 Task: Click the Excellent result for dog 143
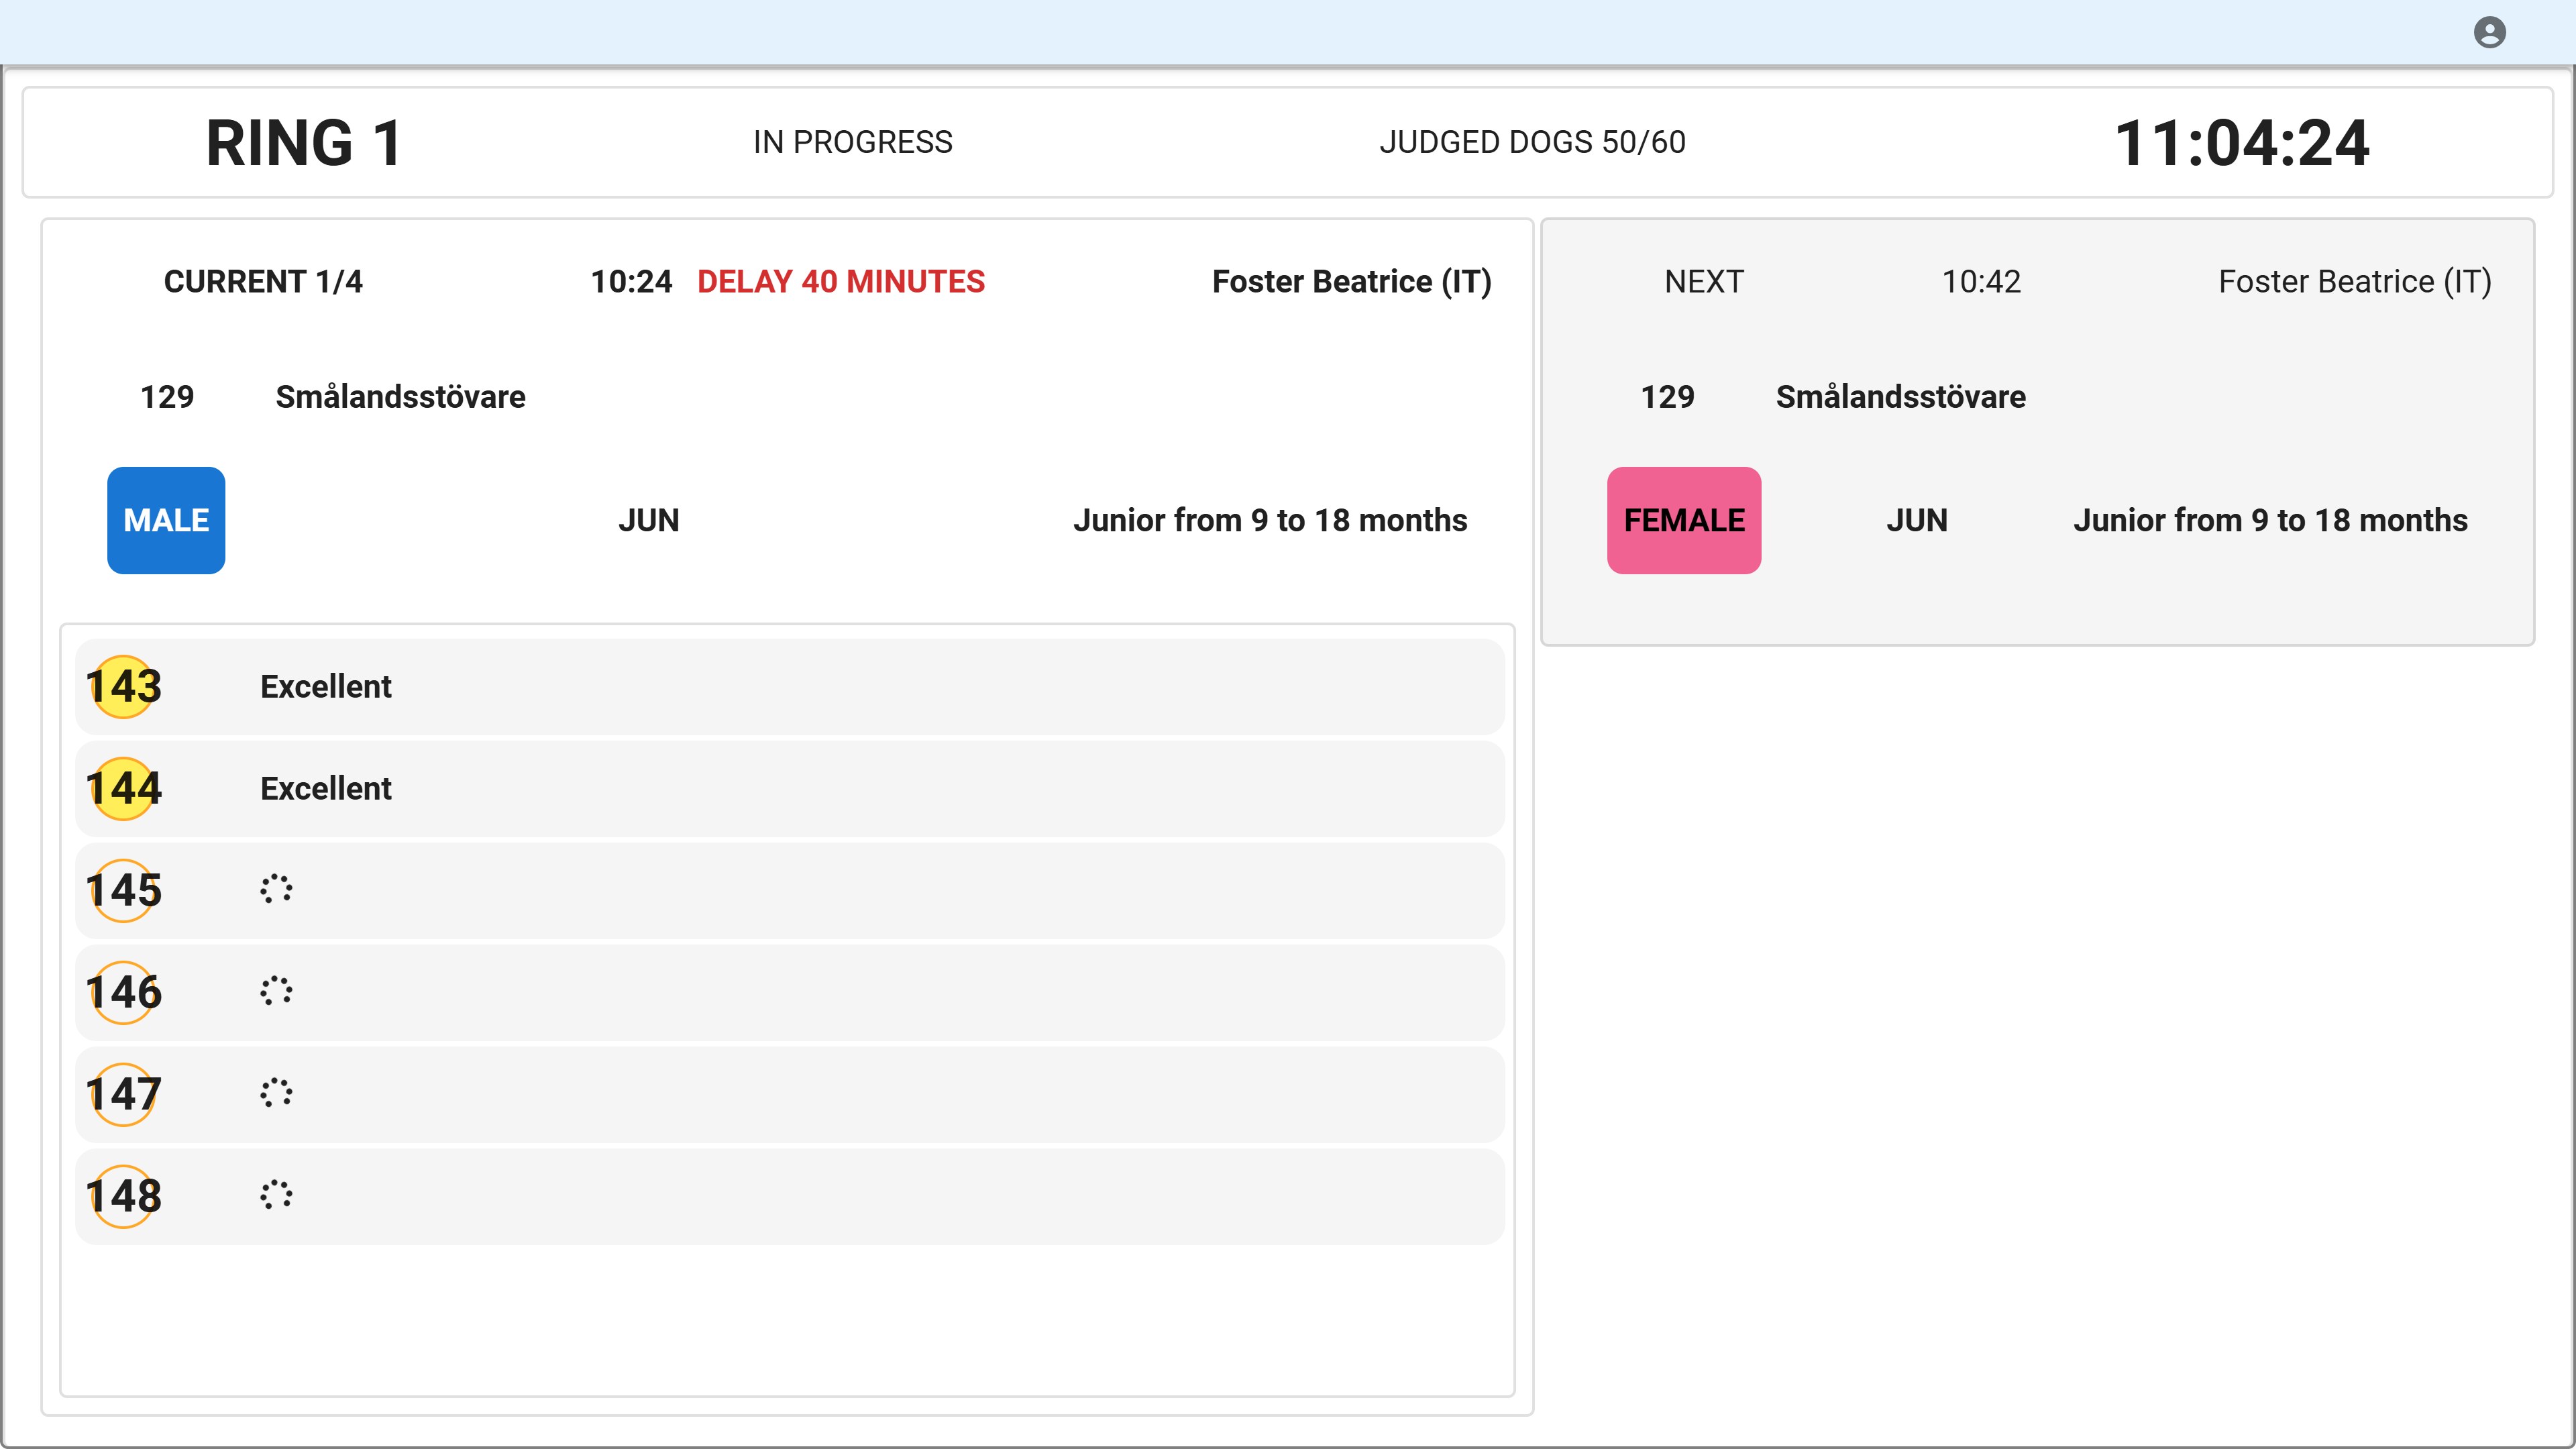326,687
